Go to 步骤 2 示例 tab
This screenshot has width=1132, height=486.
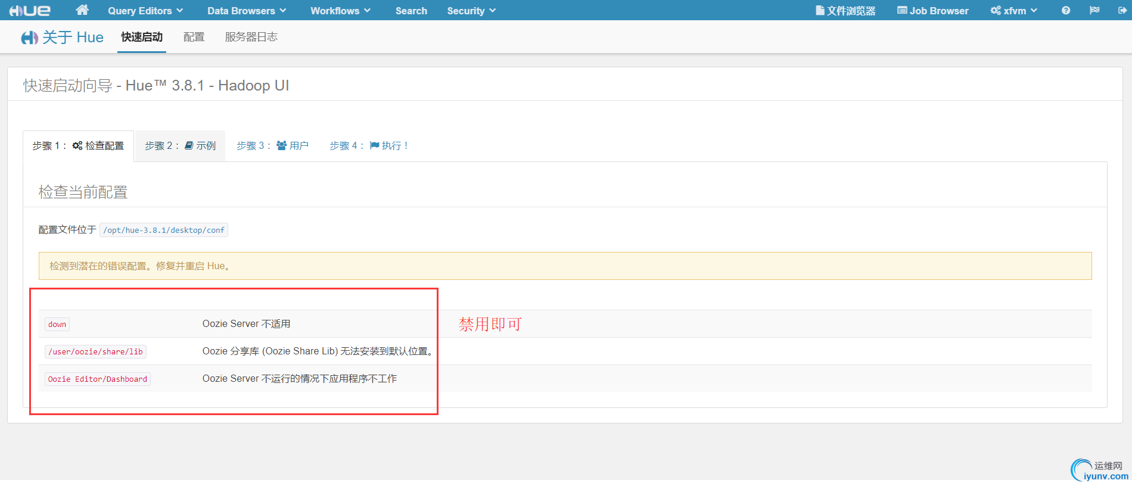pos(180,146)
